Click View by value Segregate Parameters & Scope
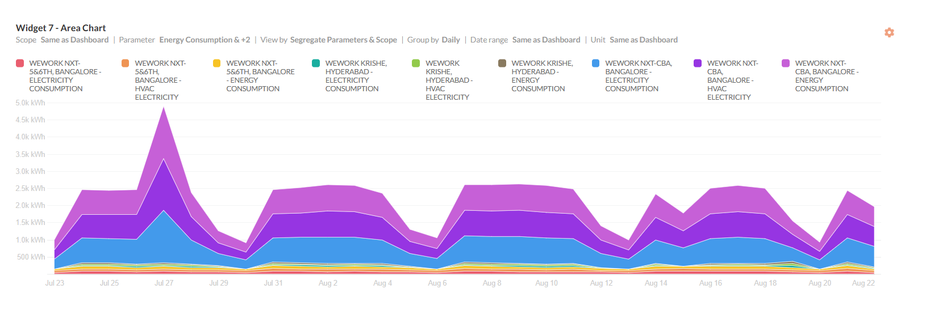The height and width of the screenshot is (310, 926). click(x=344, y=40)
